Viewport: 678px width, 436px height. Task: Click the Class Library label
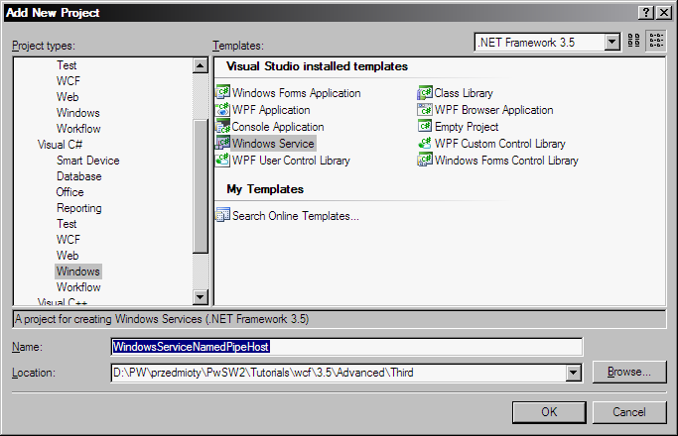(464, 93)
